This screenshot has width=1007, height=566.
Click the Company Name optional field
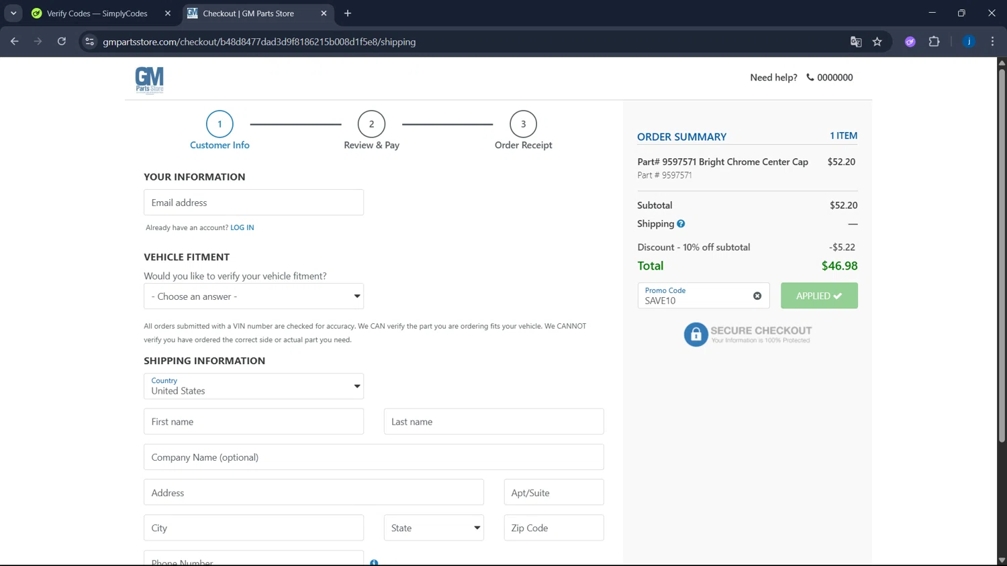click(x=374, y=457)
